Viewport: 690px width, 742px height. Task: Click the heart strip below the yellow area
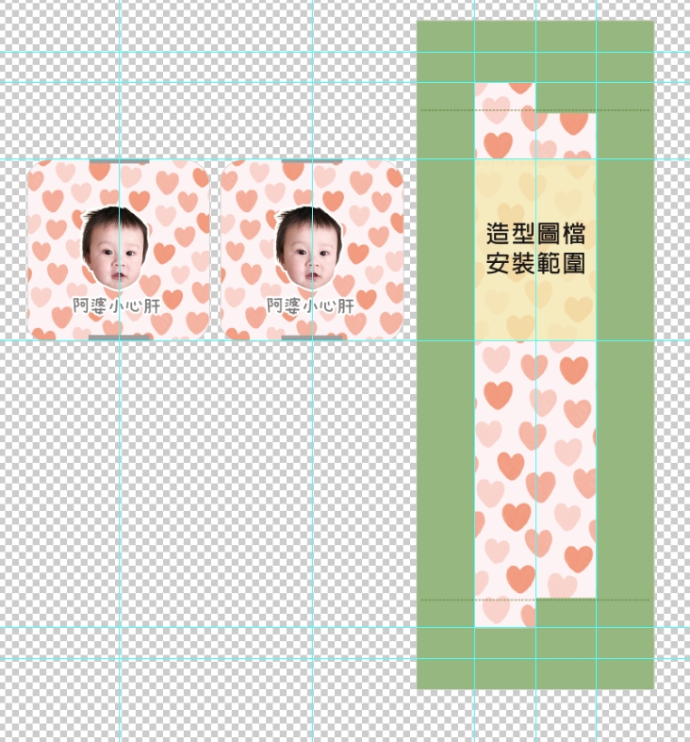click(535, 471)
